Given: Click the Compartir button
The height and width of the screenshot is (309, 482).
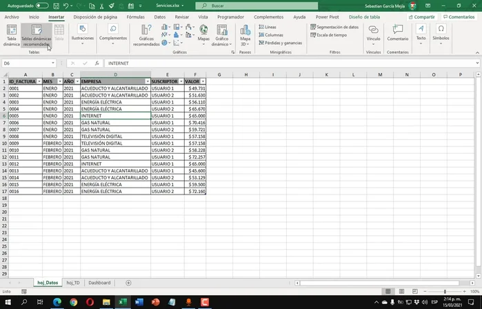Looking at the screenshot, I should [x=422, y=17].
